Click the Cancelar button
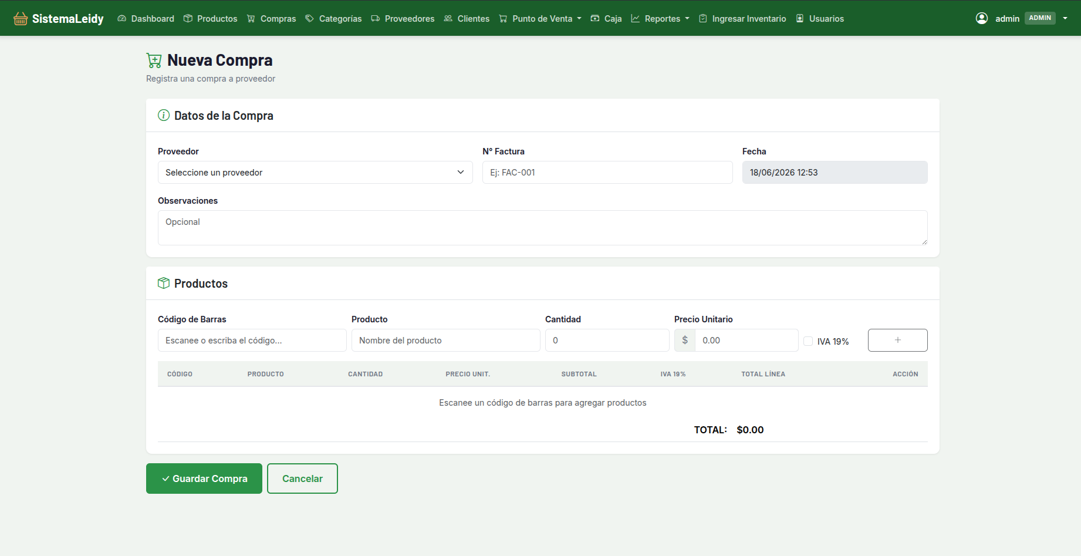Image resolution: width=1081 pixels, height=556 pixels. [x=302, y=479]
